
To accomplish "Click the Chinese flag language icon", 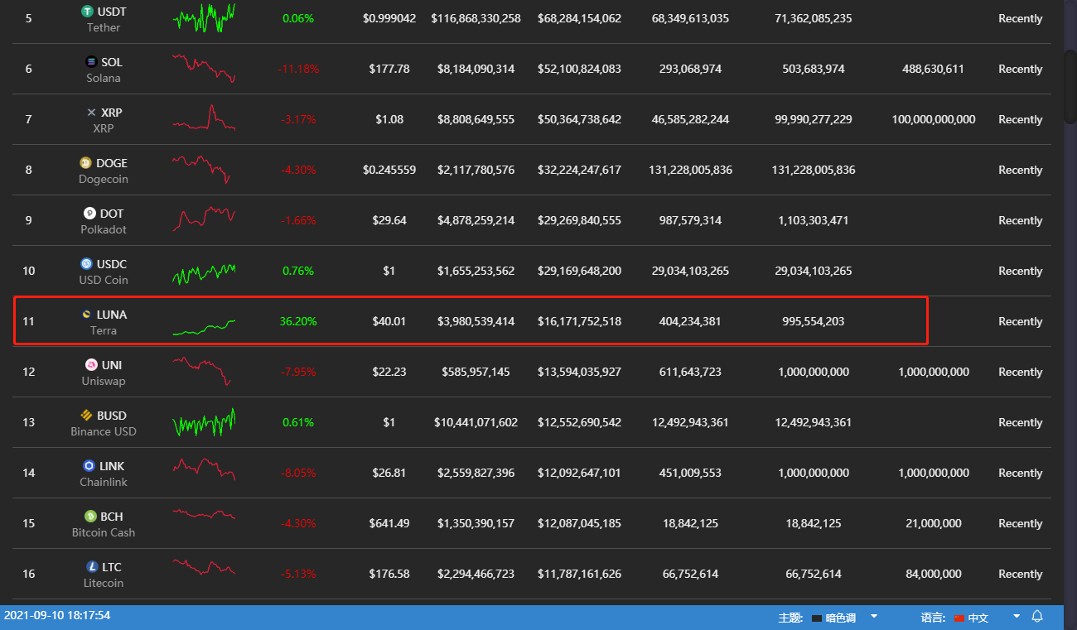I will [x=959, y=618].
